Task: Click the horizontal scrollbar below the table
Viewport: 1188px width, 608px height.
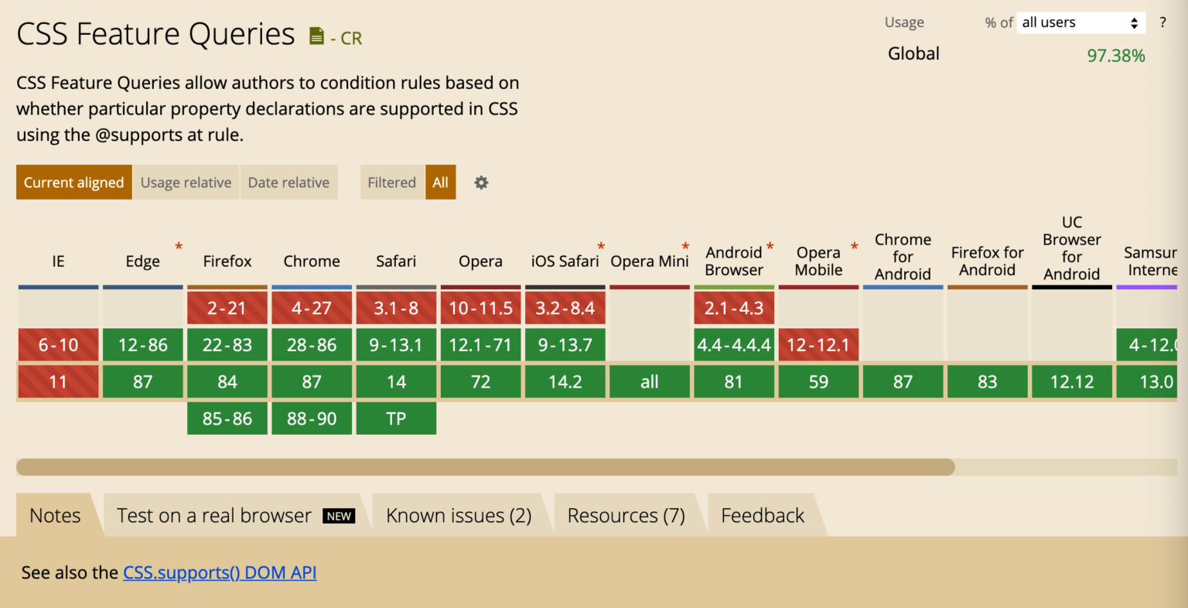Action: coord(486,466)
